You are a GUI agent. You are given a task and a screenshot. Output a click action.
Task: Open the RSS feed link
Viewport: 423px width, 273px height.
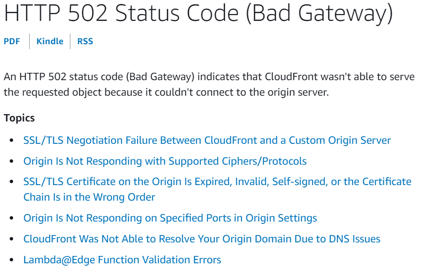tap(85, 41)
